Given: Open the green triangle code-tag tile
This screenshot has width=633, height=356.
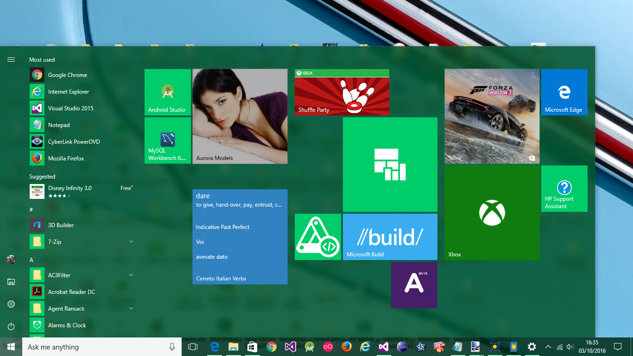Looking at the screenshot, I should [x=318, y=237].
